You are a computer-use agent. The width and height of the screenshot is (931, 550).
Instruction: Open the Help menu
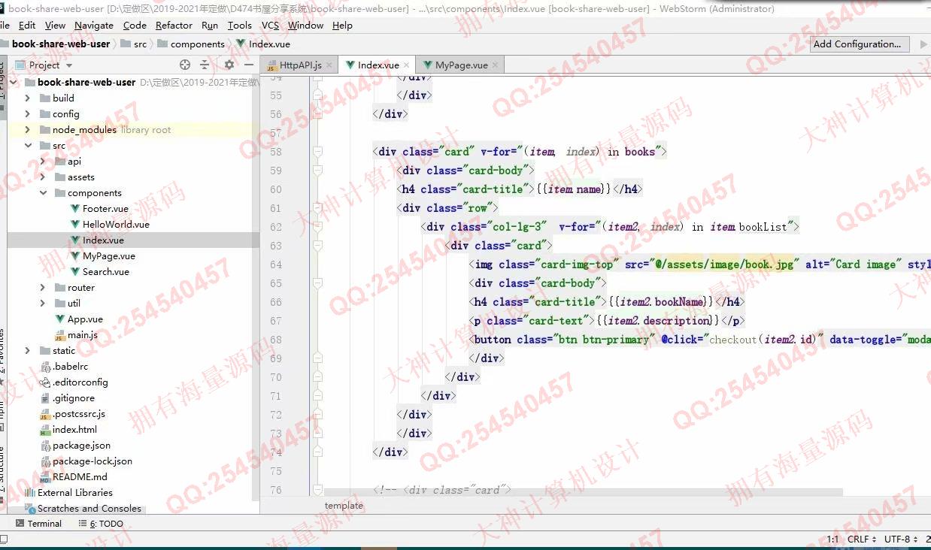click(342, 25)
